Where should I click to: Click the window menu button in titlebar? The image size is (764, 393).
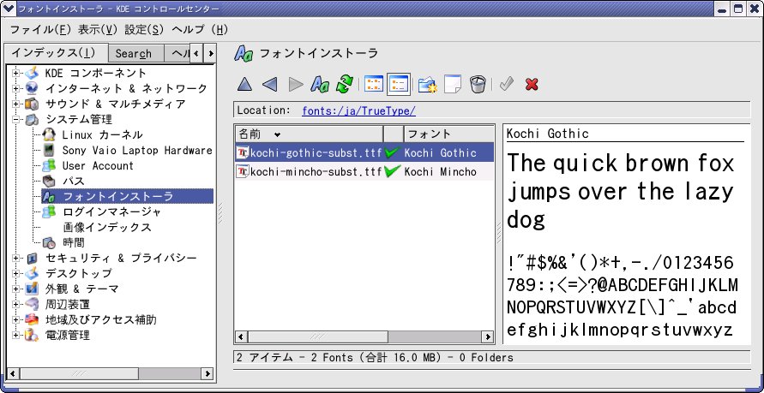(x=8, y=9)
